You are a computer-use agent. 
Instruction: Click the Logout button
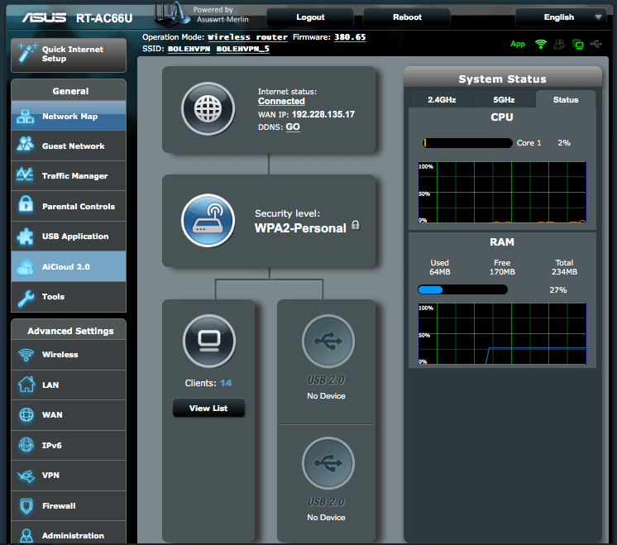(x=310, y=17)
